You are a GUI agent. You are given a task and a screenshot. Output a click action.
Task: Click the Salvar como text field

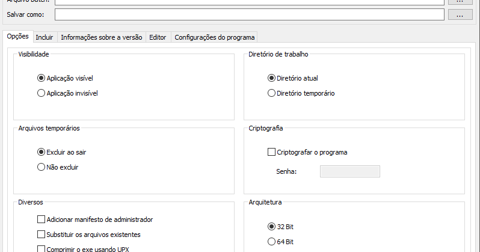click(250, 14)
